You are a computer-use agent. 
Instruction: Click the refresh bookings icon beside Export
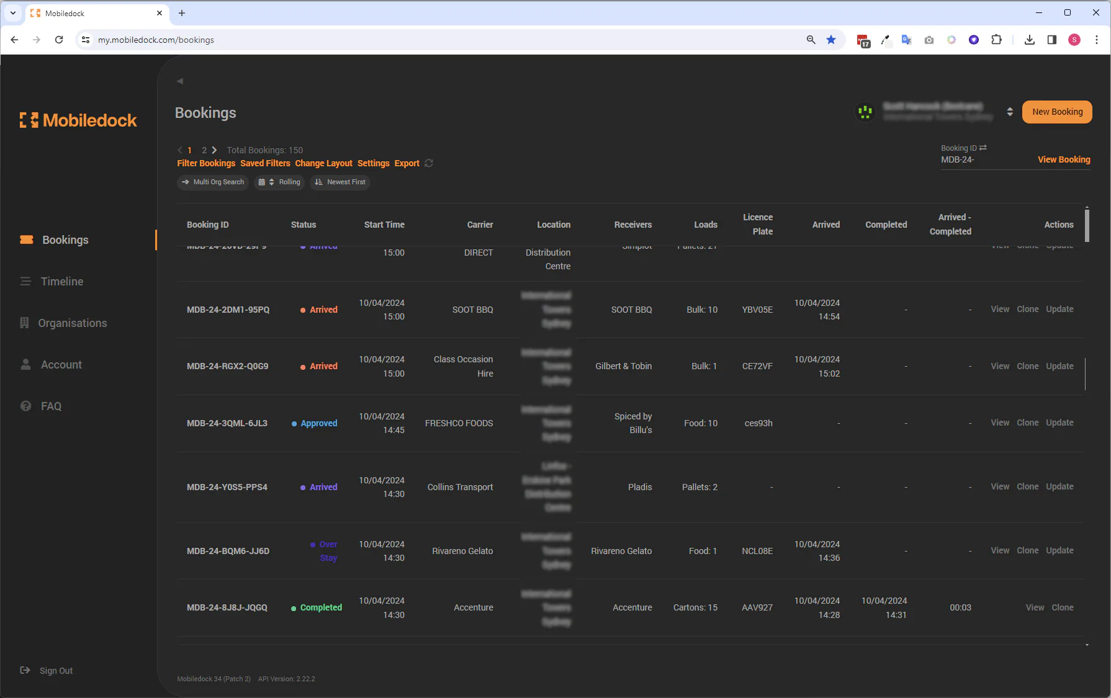[429, 163]
